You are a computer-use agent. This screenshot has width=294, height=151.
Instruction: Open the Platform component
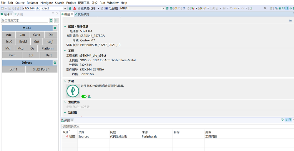tap(48, 48)
